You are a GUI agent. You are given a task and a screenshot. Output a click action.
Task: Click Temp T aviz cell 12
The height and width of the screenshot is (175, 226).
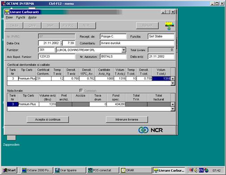click(58, 78)
